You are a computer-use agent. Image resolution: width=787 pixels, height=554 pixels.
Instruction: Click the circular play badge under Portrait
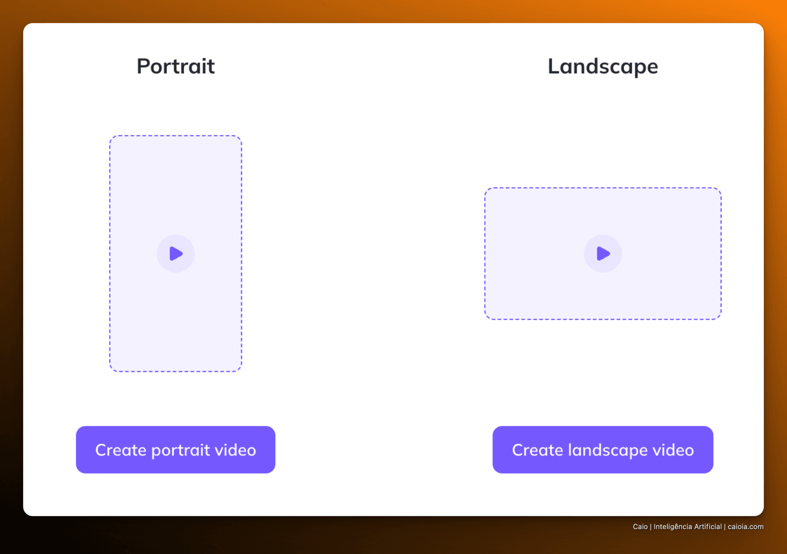176,253
